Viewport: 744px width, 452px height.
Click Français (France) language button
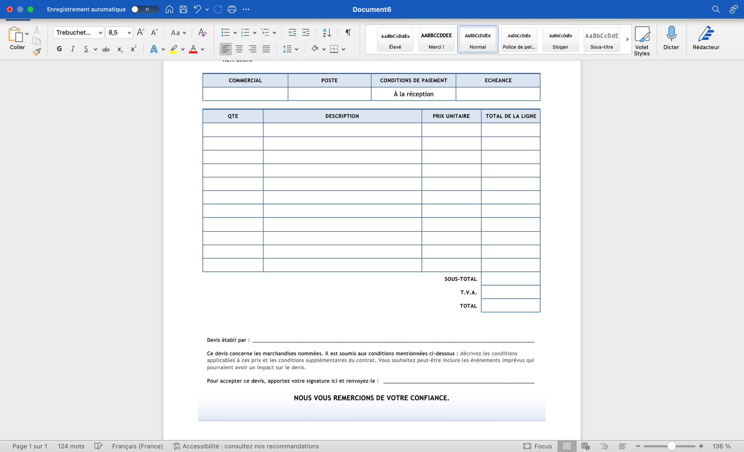tap(137, 446)
